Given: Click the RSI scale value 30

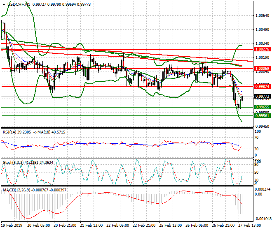Looking at the screenshot, I should (256, 149).
